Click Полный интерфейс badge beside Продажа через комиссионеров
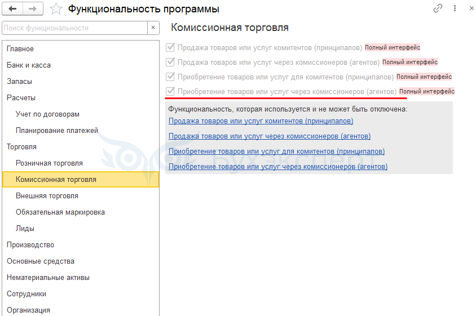The width and height of the screenshot is (476, 316). (x=410, y=62)
